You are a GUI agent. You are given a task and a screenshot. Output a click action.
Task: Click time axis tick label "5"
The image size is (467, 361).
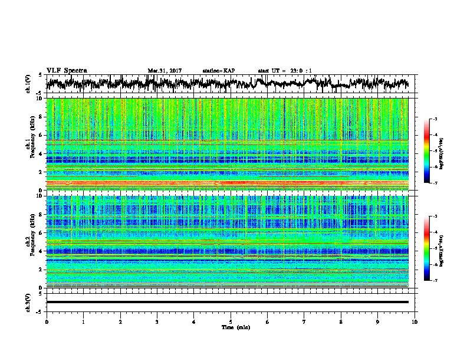231,322
